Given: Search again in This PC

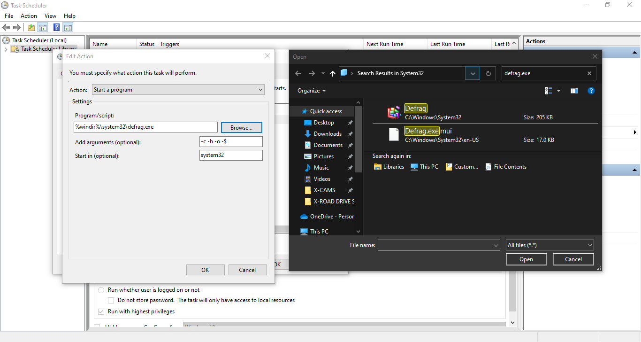Looking at the screenshot, I should coord(424,166).
